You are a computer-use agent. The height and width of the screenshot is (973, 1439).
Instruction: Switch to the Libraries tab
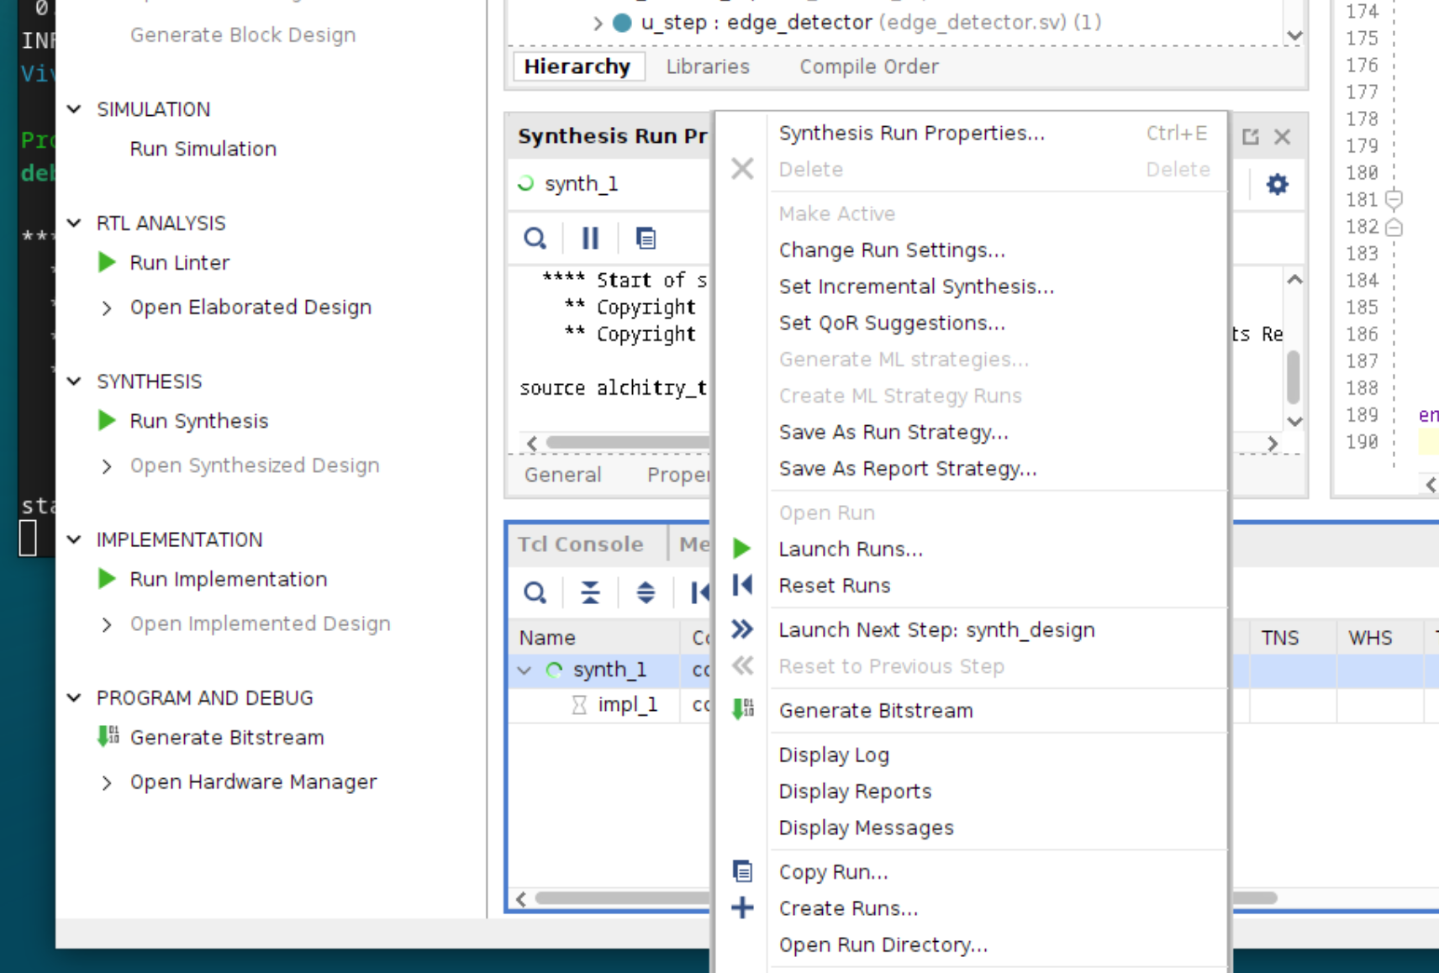pos(707,66)
